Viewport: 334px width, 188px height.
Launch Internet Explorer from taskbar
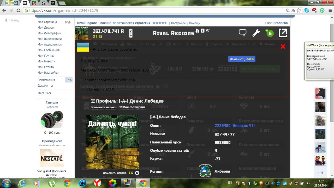point(22,183)
